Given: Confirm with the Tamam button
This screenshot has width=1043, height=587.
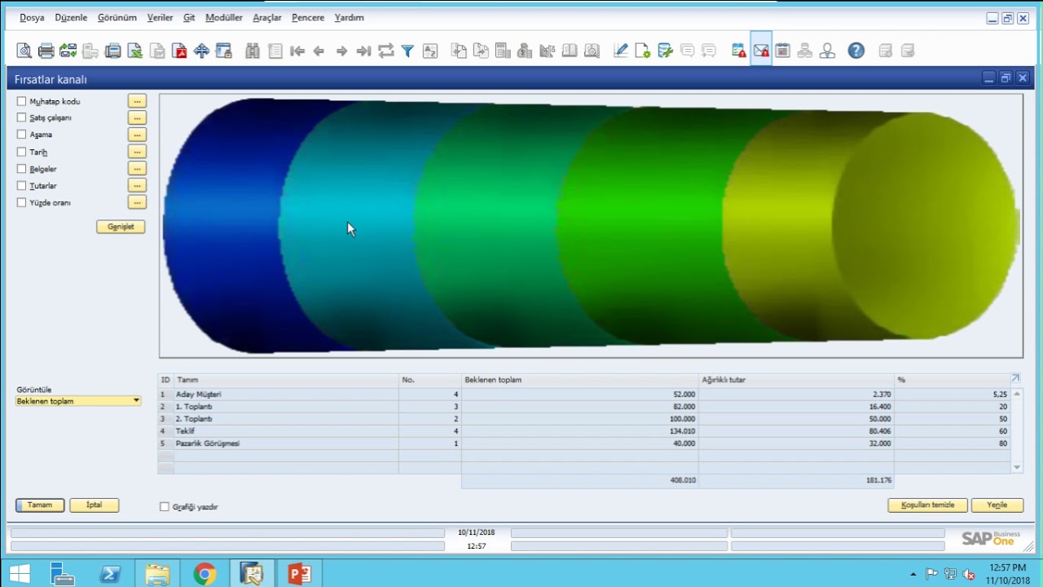Looking at the screenshot, I should [40, 505].
